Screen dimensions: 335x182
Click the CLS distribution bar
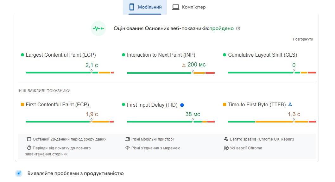[x=272, y=72]
